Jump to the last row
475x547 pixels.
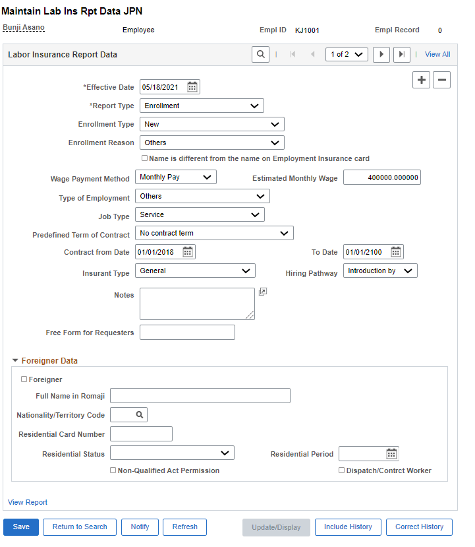pyautogui.click(x=401, y=54)
